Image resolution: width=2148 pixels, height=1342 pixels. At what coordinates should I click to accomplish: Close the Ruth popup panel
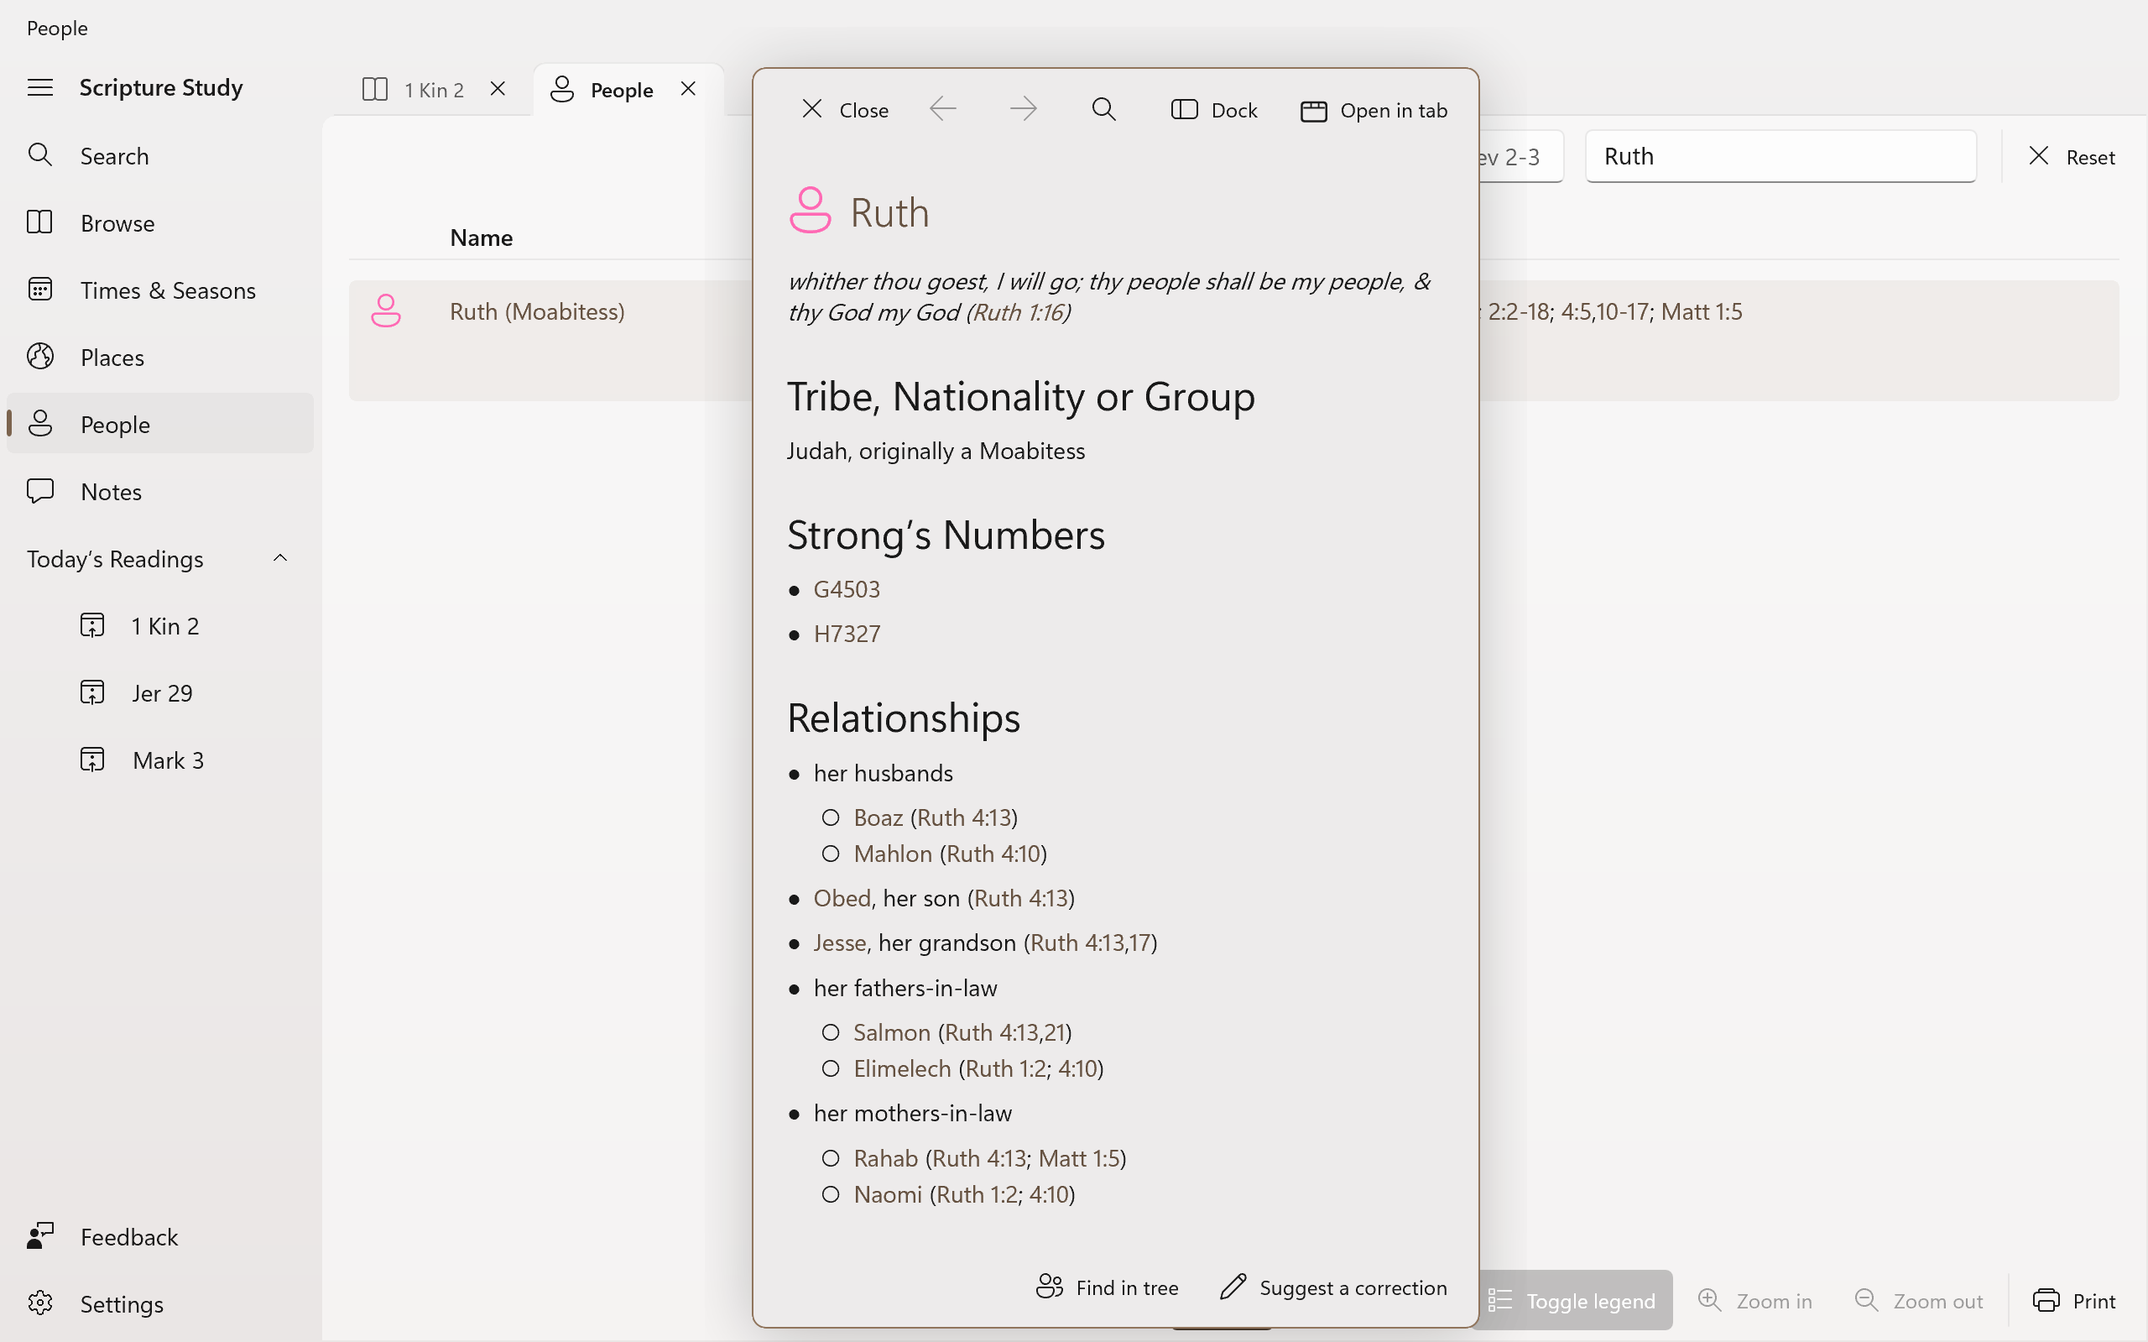point(845,110)
